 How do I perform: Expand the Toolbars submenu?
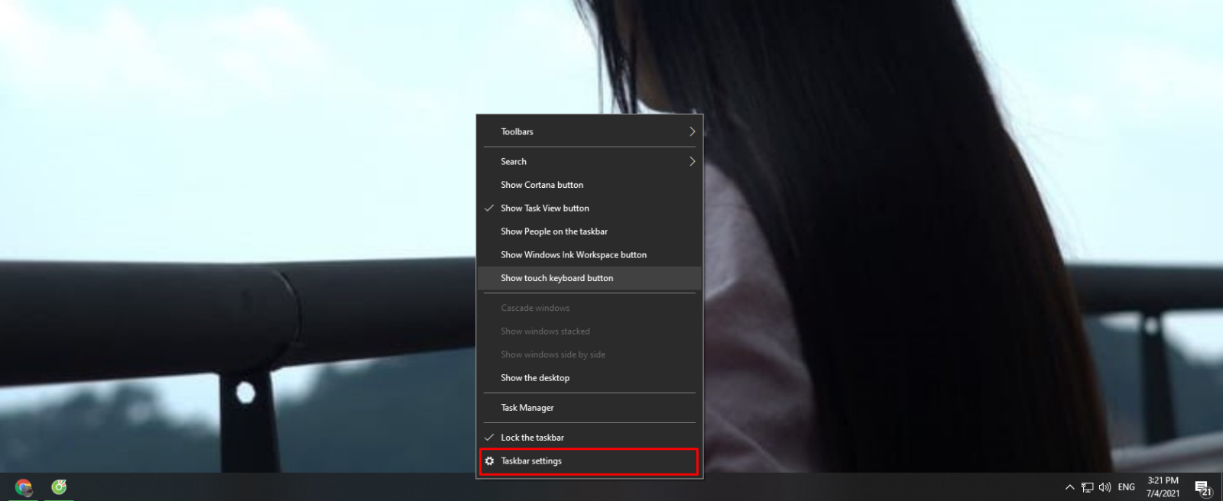click(589, 132)
